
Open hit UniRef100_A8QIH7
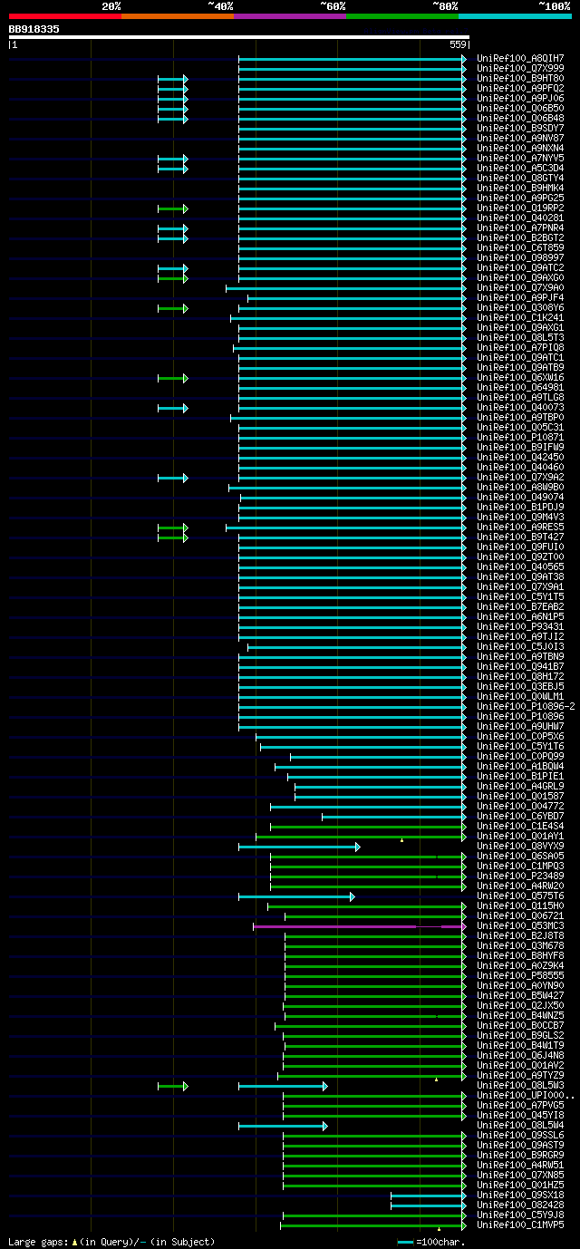[x=521, y=58]
